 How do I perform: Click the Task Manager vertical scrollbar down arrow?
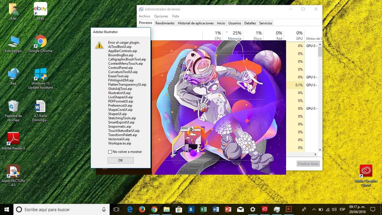[x=320, y=150]
